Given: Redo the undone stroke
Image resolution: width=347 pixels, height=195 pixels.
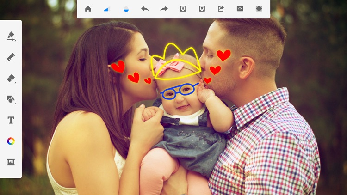Looking at the screenshot, I should [x=164, y=9].
